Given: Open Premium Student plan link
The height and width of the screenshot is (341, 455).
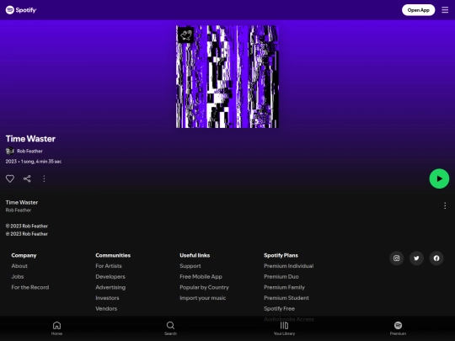Looking at the screenshot, I should click(286, 298).
